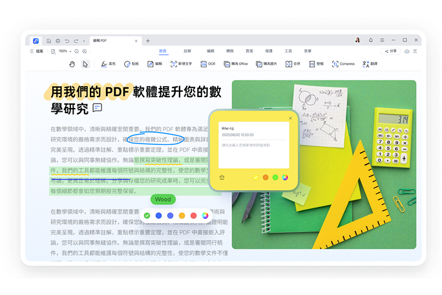Pick the green swatch in note popup
The height and width of the screenshot is (295, 442).
point(275,177)
